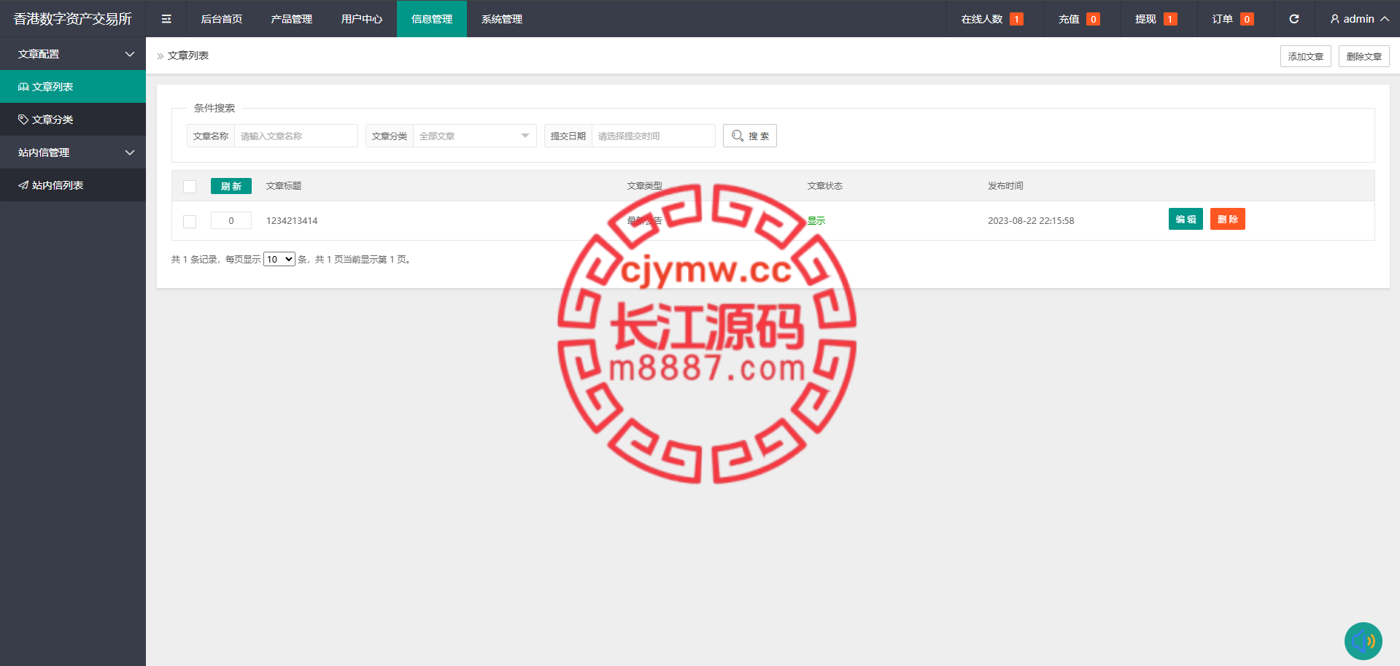Open 用户中心 in top navigation
The width and height of the screenshot is (1400, 666).
pos(362,19)
